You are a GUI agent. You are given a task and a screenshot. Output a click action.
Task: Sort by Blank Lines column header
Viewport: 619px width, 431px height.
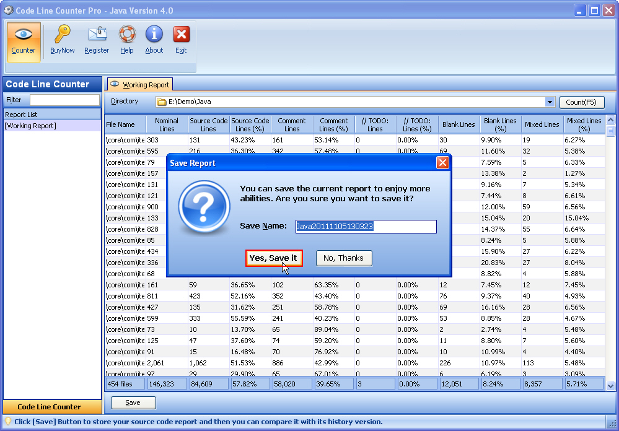tap(459, 124)
